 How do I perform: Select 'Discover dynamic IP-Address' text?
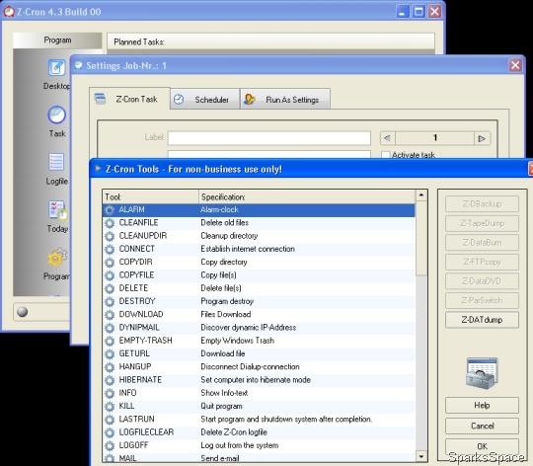pyautogui.click(x=249, y=328)
